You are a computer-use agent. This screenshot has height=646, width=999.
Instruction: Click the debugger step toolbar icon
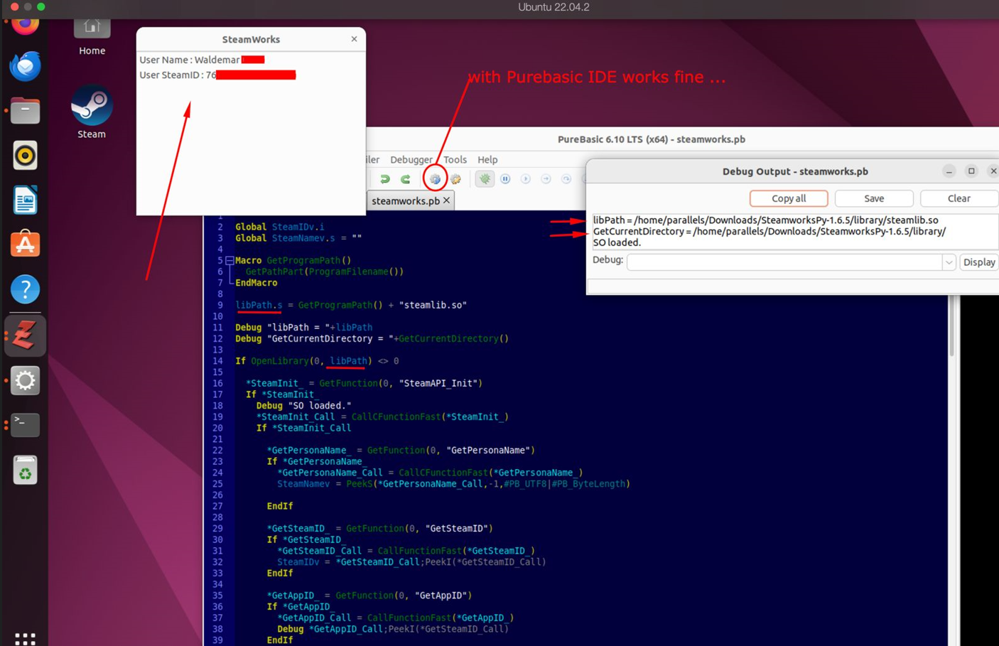(546, 179)
